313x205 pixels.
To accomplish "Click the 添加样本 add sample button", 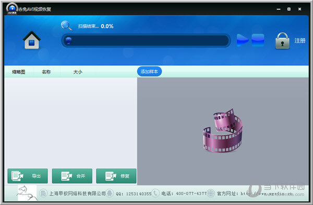I will coord(149,72).
